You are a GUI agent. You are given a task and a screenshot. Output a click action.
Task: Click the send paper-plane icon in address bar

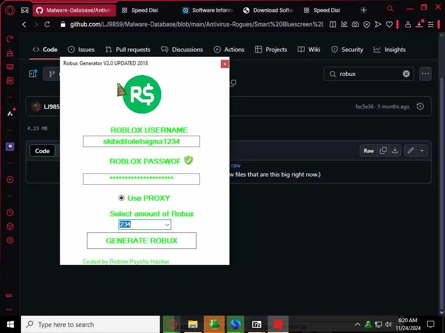tap(378, 24)
